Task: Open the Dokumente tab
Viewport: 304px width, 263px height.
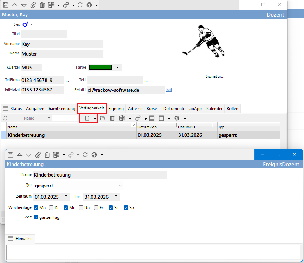Action: point(174,109)
